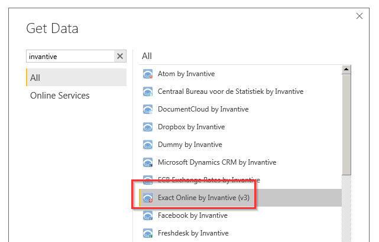The image size is (379, 242).
Task: Click the Centraal Bureau voor de Statistiek icon
Action: (148, 91)
